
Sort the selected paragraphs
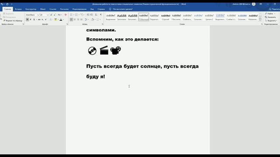96,15
